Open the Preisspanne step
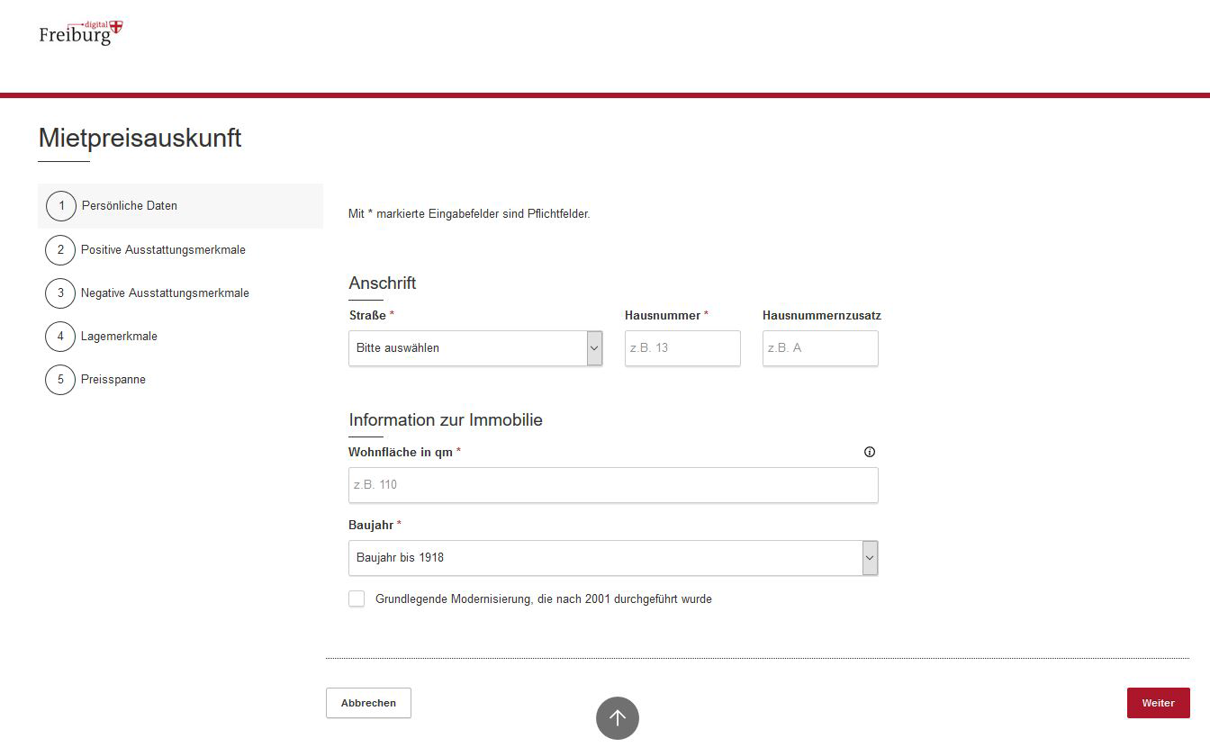The image size is (1210, 747). [x=113, y=380]
